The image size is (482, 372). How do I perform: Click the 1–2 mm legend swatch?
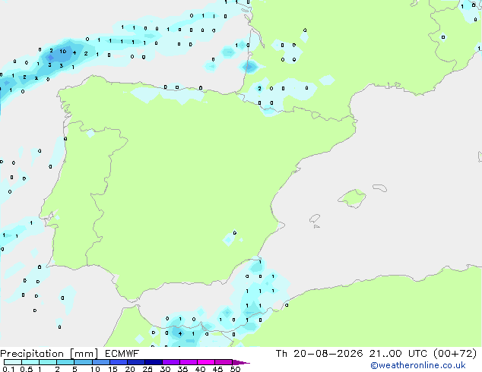coord(48,362)
